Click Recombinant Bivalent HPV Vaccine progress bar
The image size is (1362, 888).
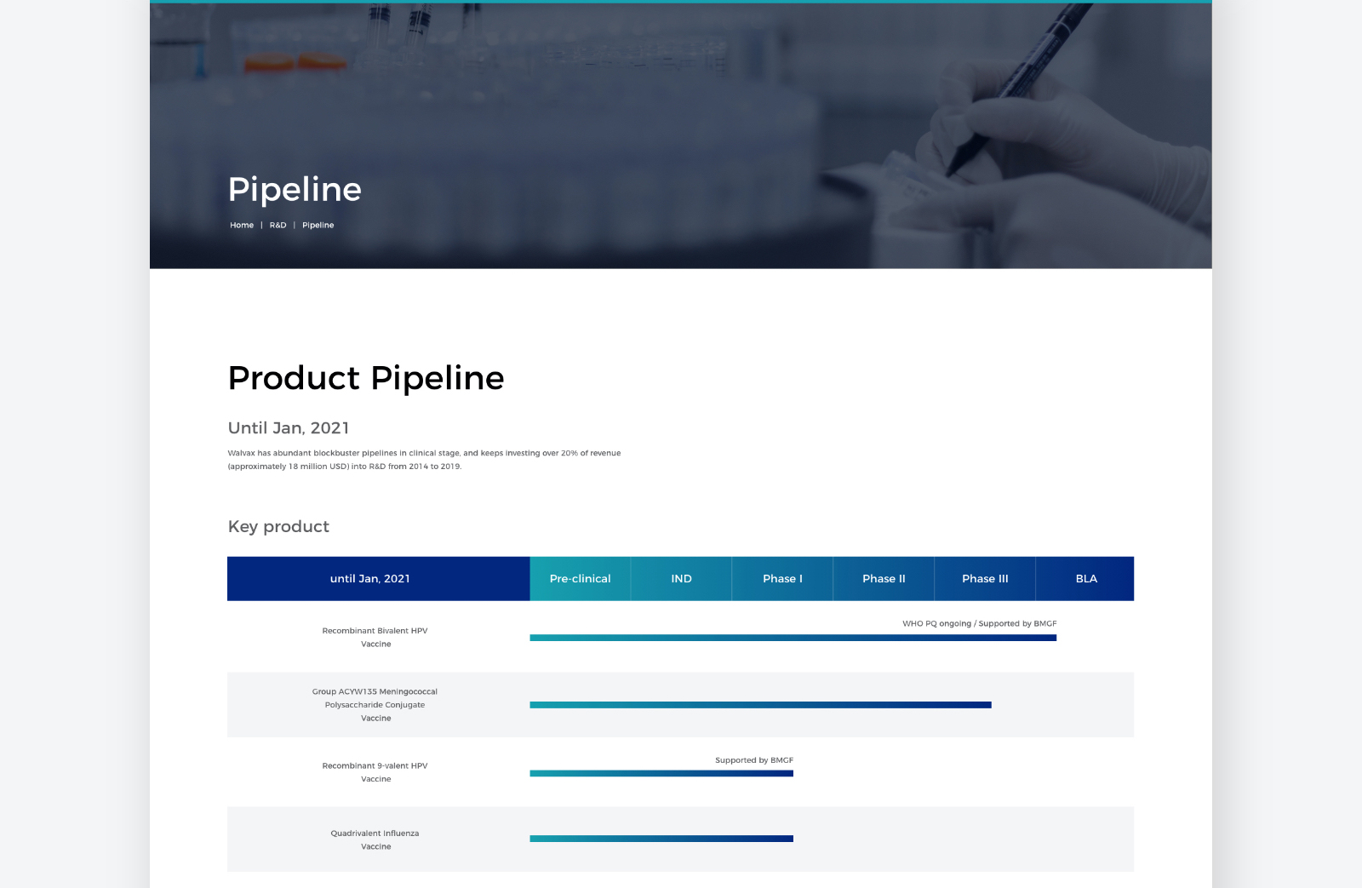coord(793,638)
